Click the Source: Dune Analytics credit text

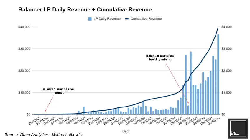(44, 135)
